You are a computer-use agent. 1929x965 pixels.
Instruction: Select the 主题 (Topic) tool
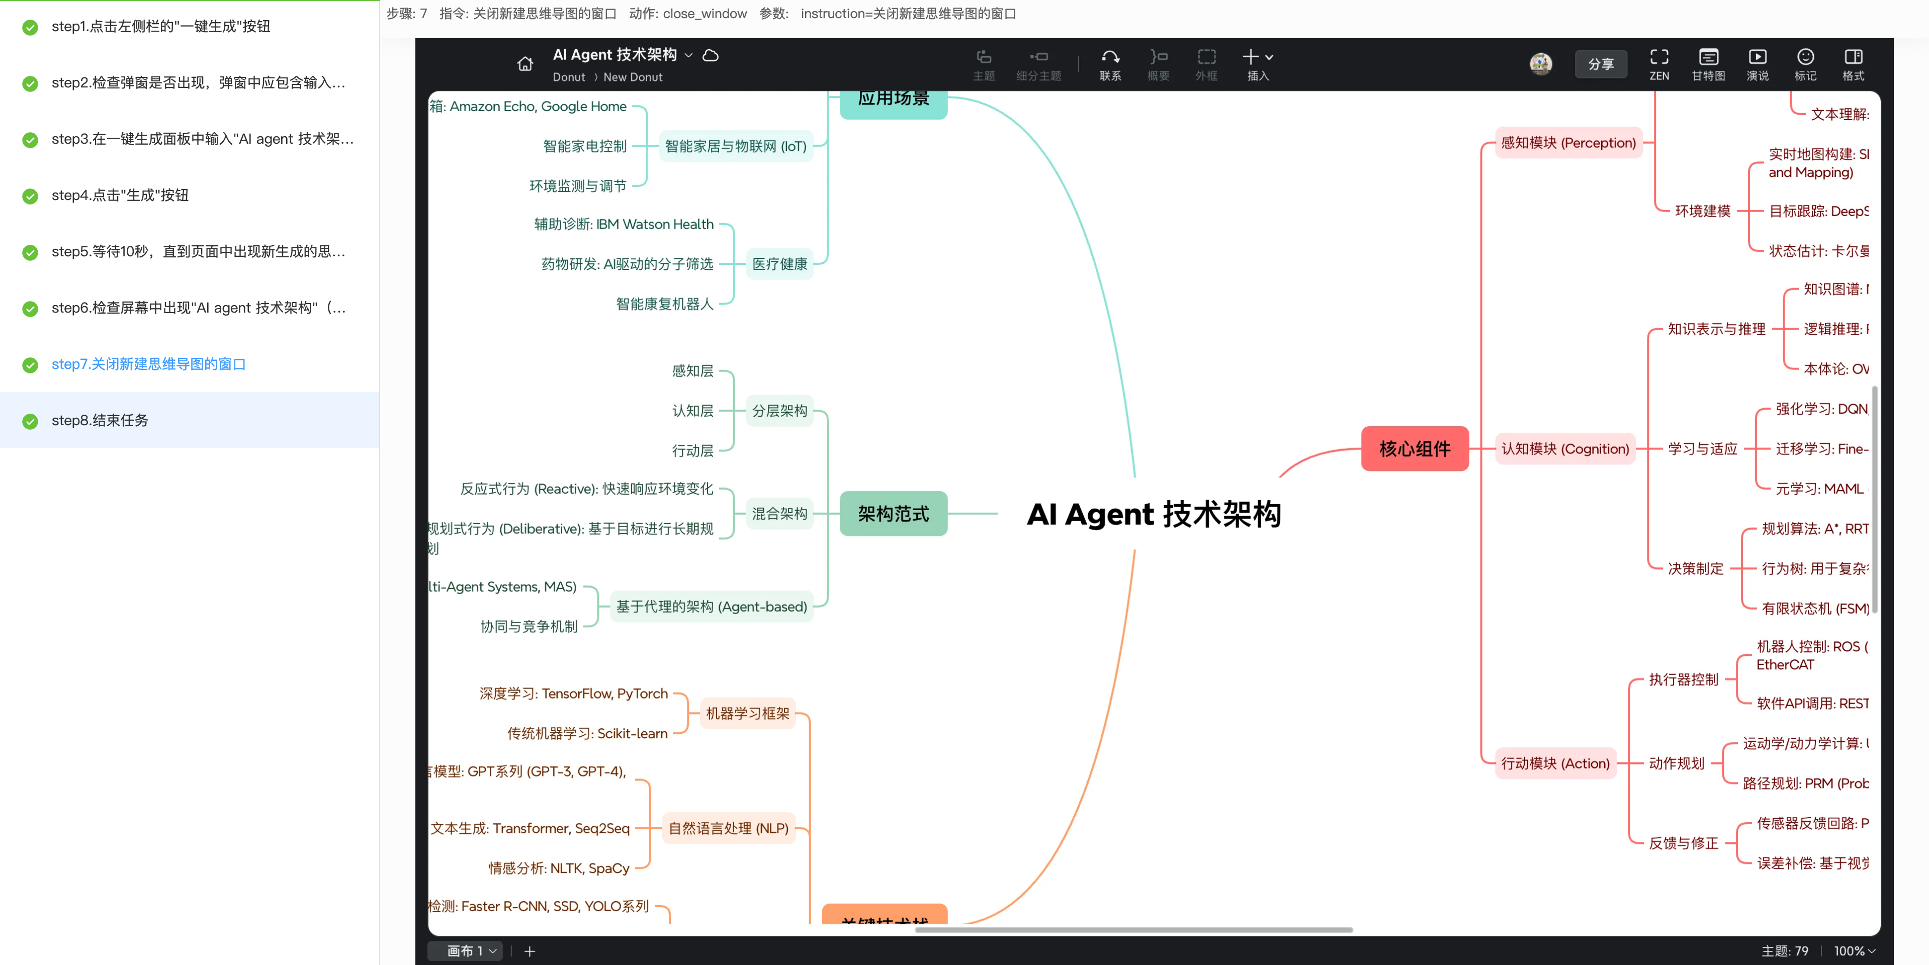tap(985, 64)
